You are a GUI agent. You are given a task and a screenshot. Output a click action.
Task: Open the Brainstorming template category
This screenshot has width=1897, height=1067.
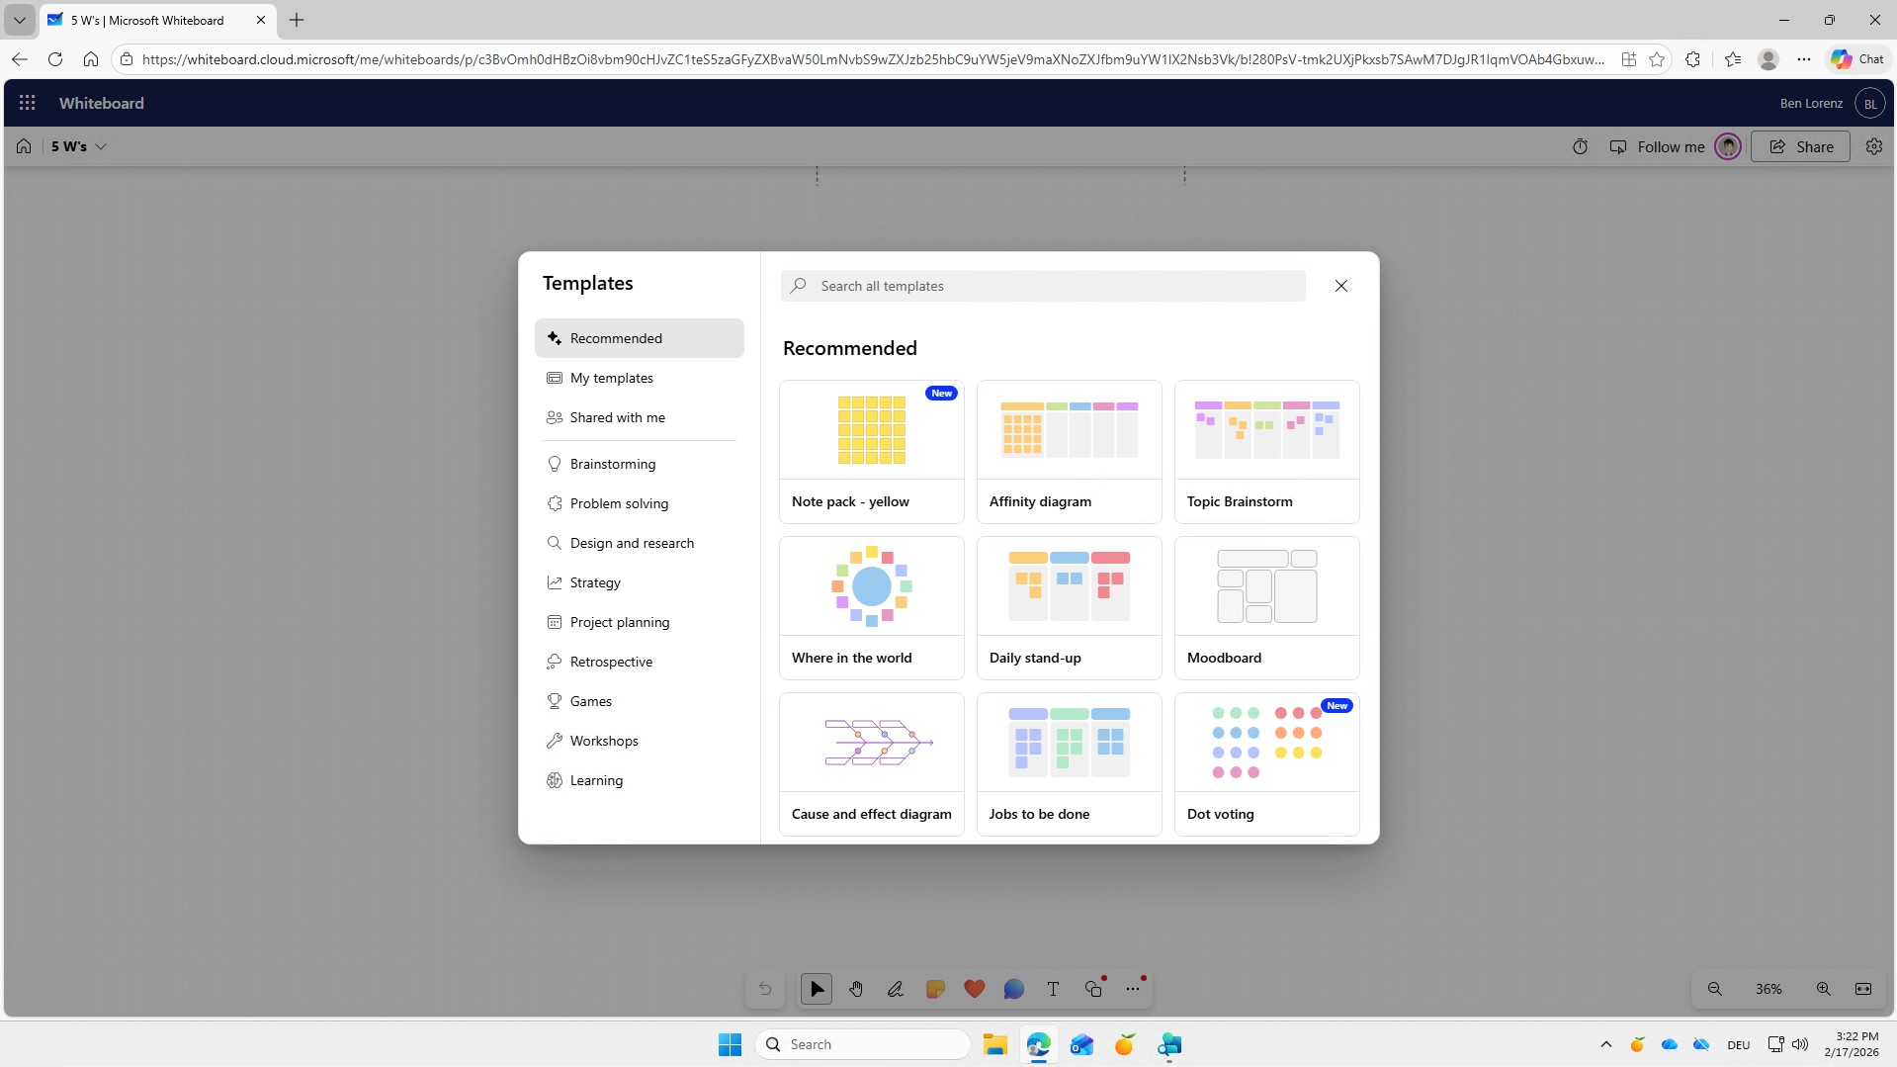click(x=612, y=464)
